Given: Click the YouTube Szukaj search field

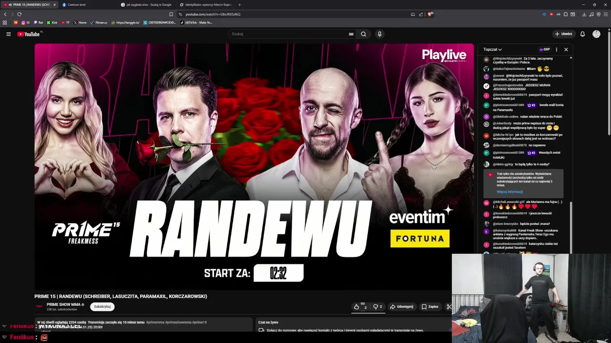Looking at the screenshot, I should click(x=289, y=34).
